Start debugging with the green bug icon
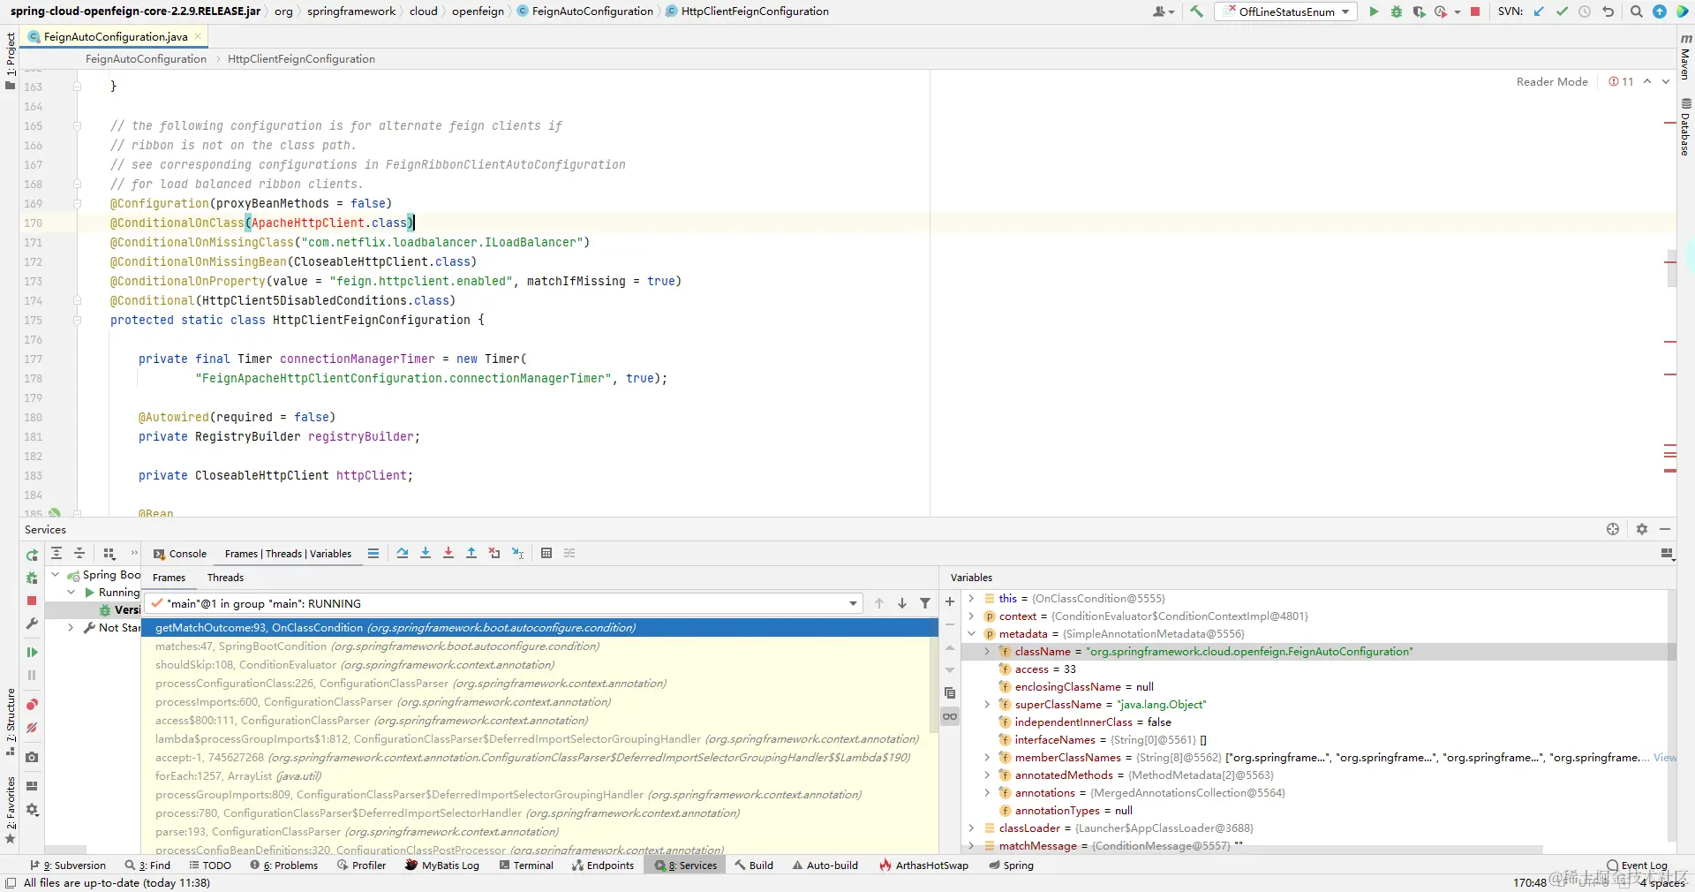 coord(1397,11)
